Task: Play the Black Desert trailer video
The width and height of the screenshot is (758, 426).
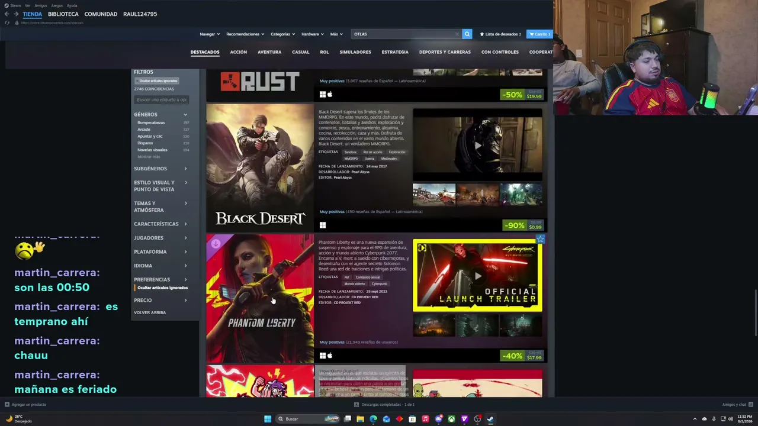Action: coord(477,145)
